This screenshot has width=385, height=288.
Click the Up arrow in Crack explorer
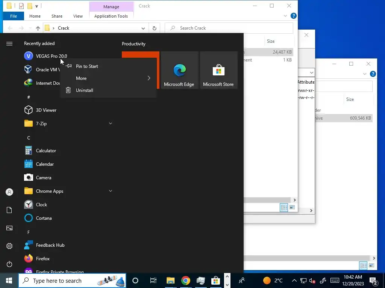pyautogui.click(x=38, y=28)
